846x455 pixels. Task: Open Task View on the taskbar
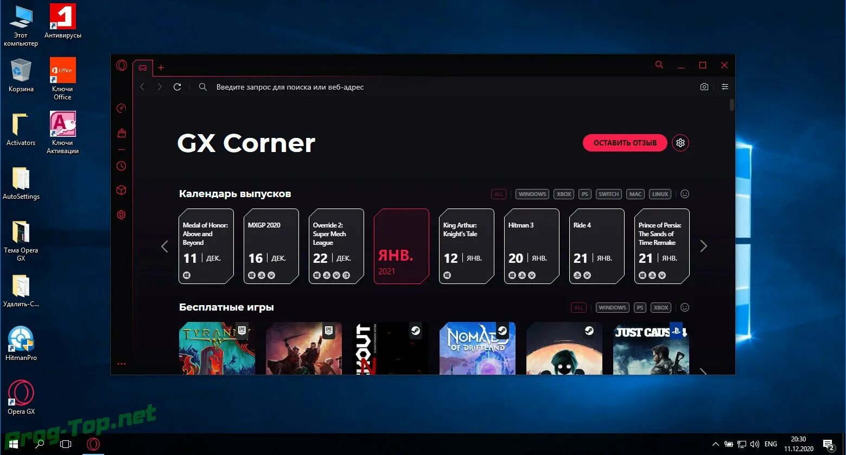coord(66,444)
